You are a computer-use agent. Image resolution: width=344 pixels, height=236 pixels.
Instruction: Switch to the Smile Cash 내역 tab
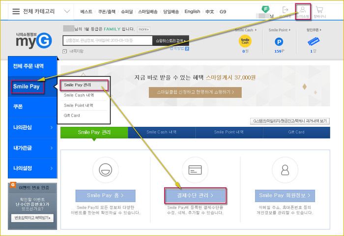(x=162, y=132)
